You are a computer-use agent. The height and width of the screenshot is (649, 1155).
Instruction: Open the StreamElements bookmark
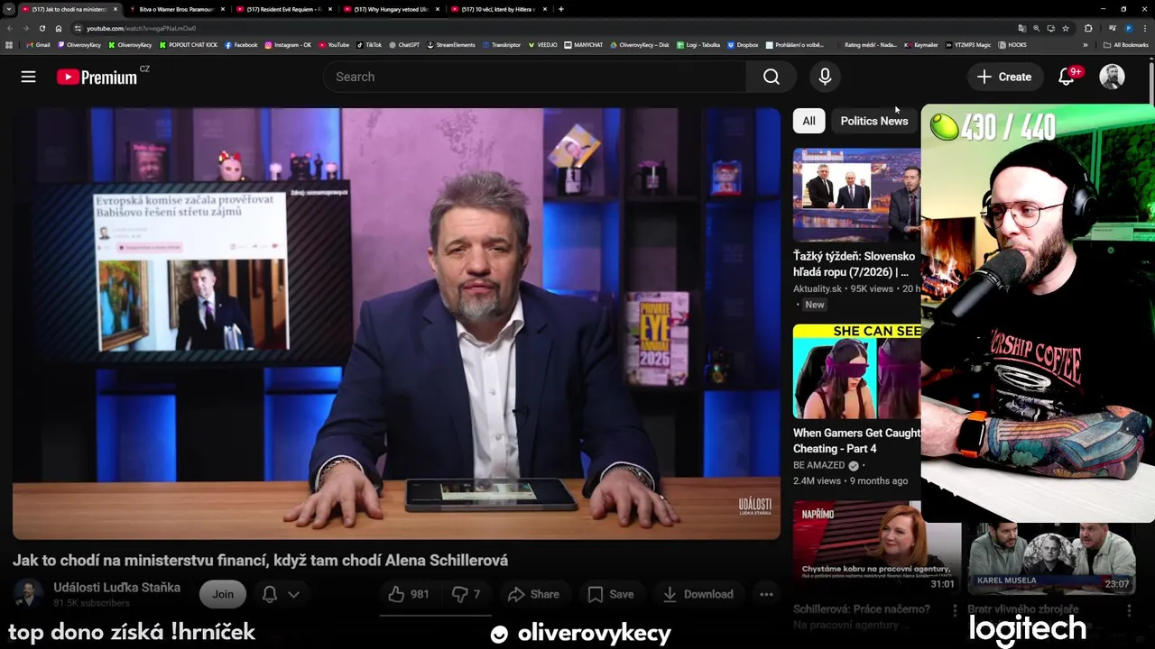pos(450,44)
